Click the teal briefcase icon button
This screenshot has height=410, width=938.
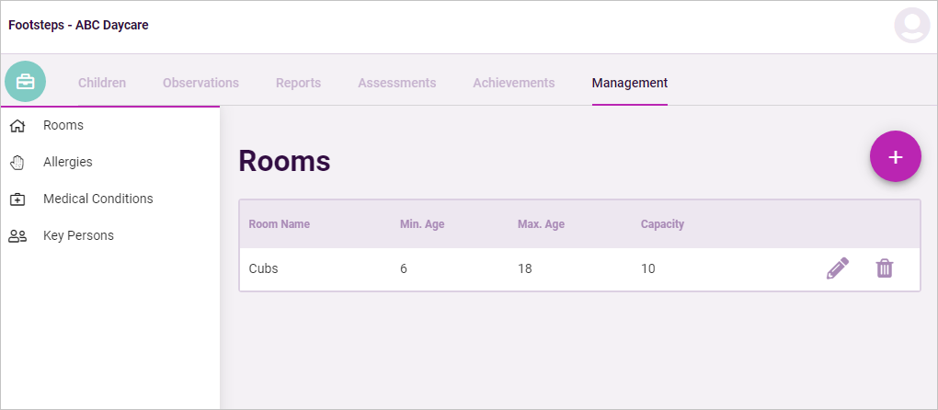point(25,81)
